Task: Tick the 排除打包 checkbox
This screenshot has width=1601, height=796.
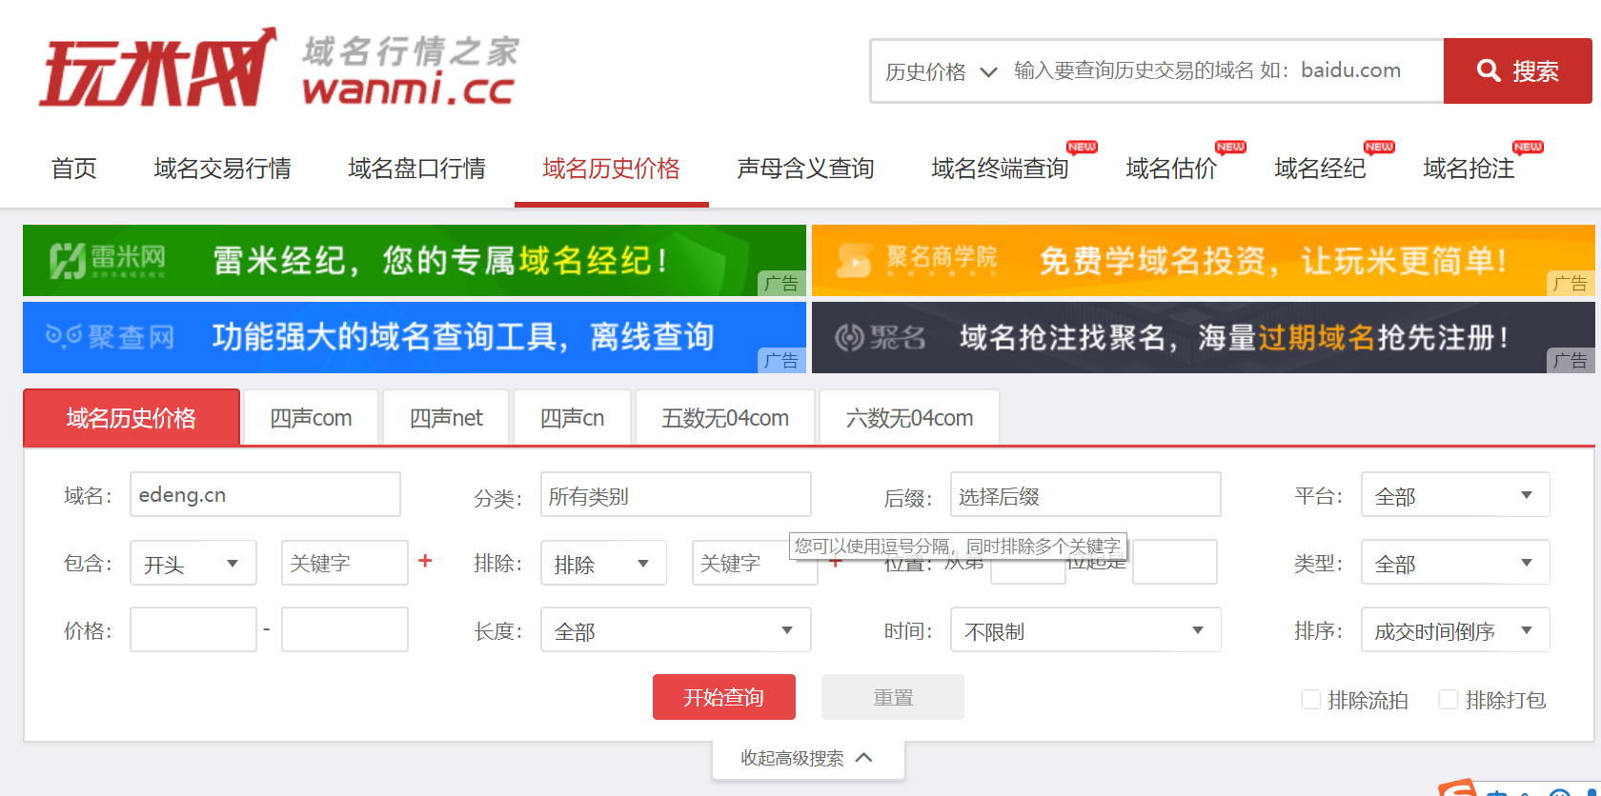Action: (x=1449, y=700)
